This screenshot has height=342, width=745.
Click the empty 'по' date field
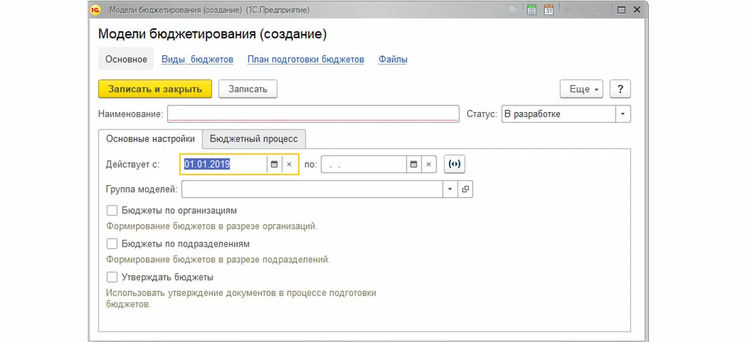[364, 165]
